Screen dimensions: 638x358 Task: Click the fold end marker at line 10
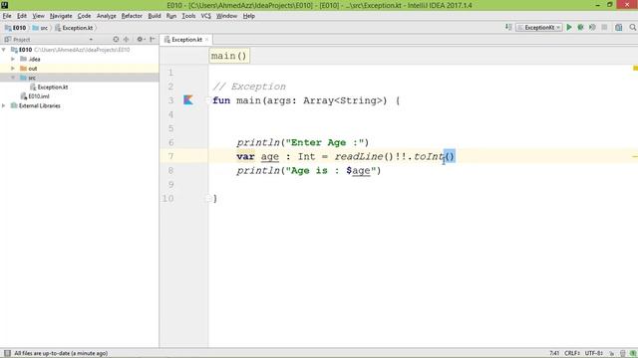208,198
